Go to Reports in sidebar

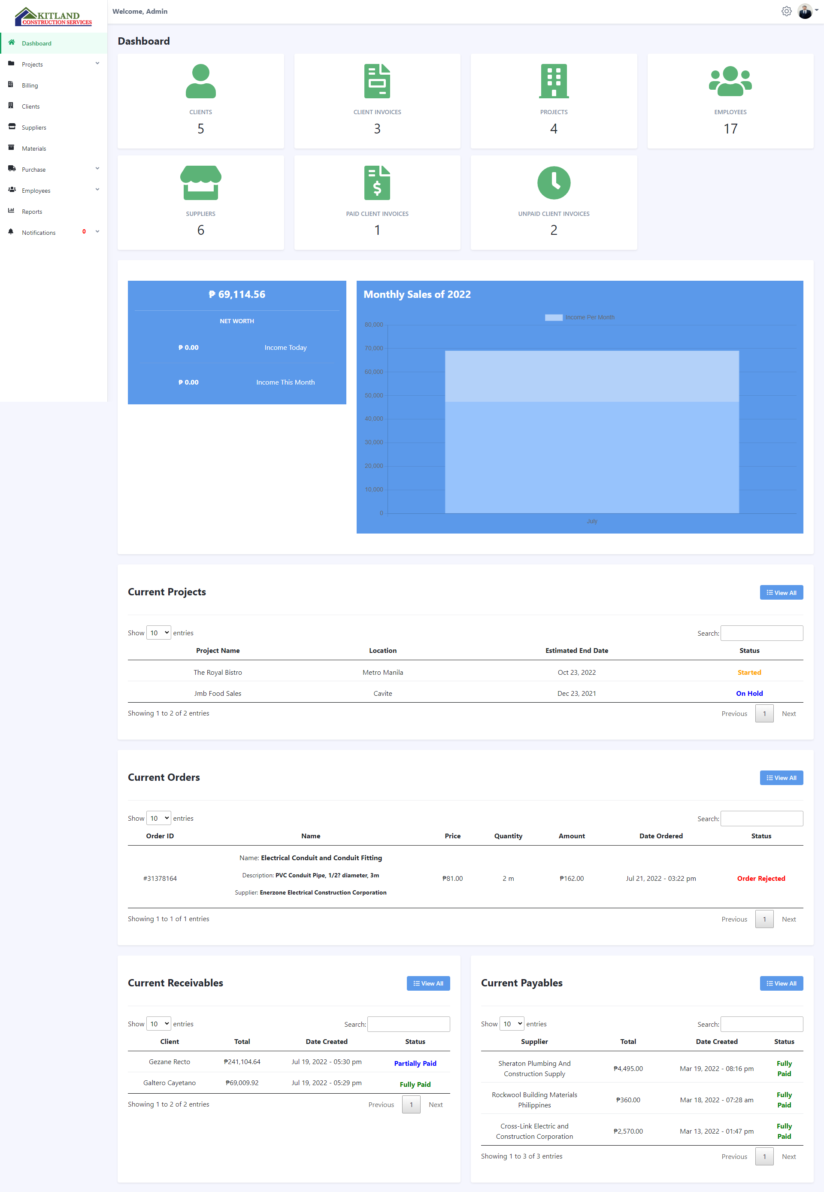[32, 212]
